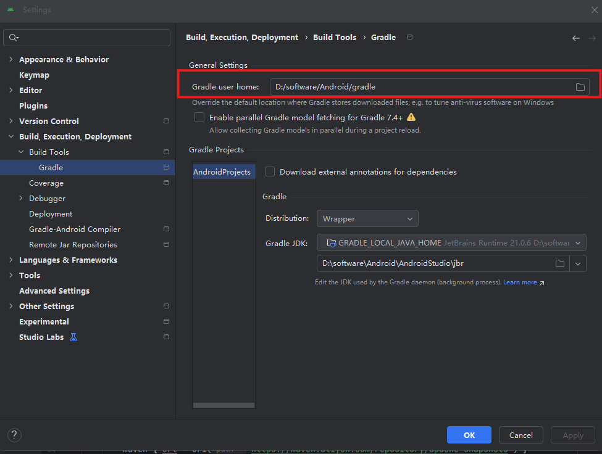Viewport: 602px width, 454px height.
Task: Click project-level icon on Other Settings row
Action: 166,306
